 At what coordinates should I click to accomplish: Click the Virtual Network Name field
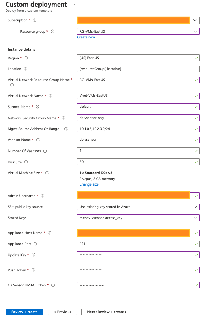pyautogui.click(x=138, y=96)
